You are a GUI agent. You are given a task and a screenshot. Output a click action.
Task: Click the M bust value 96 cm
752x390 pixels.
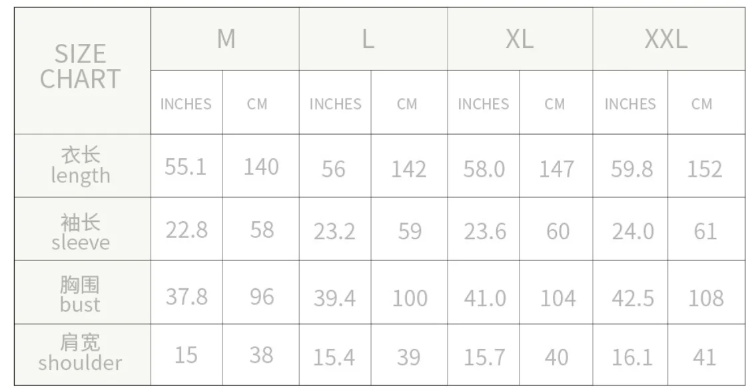(x=261, y=296)
